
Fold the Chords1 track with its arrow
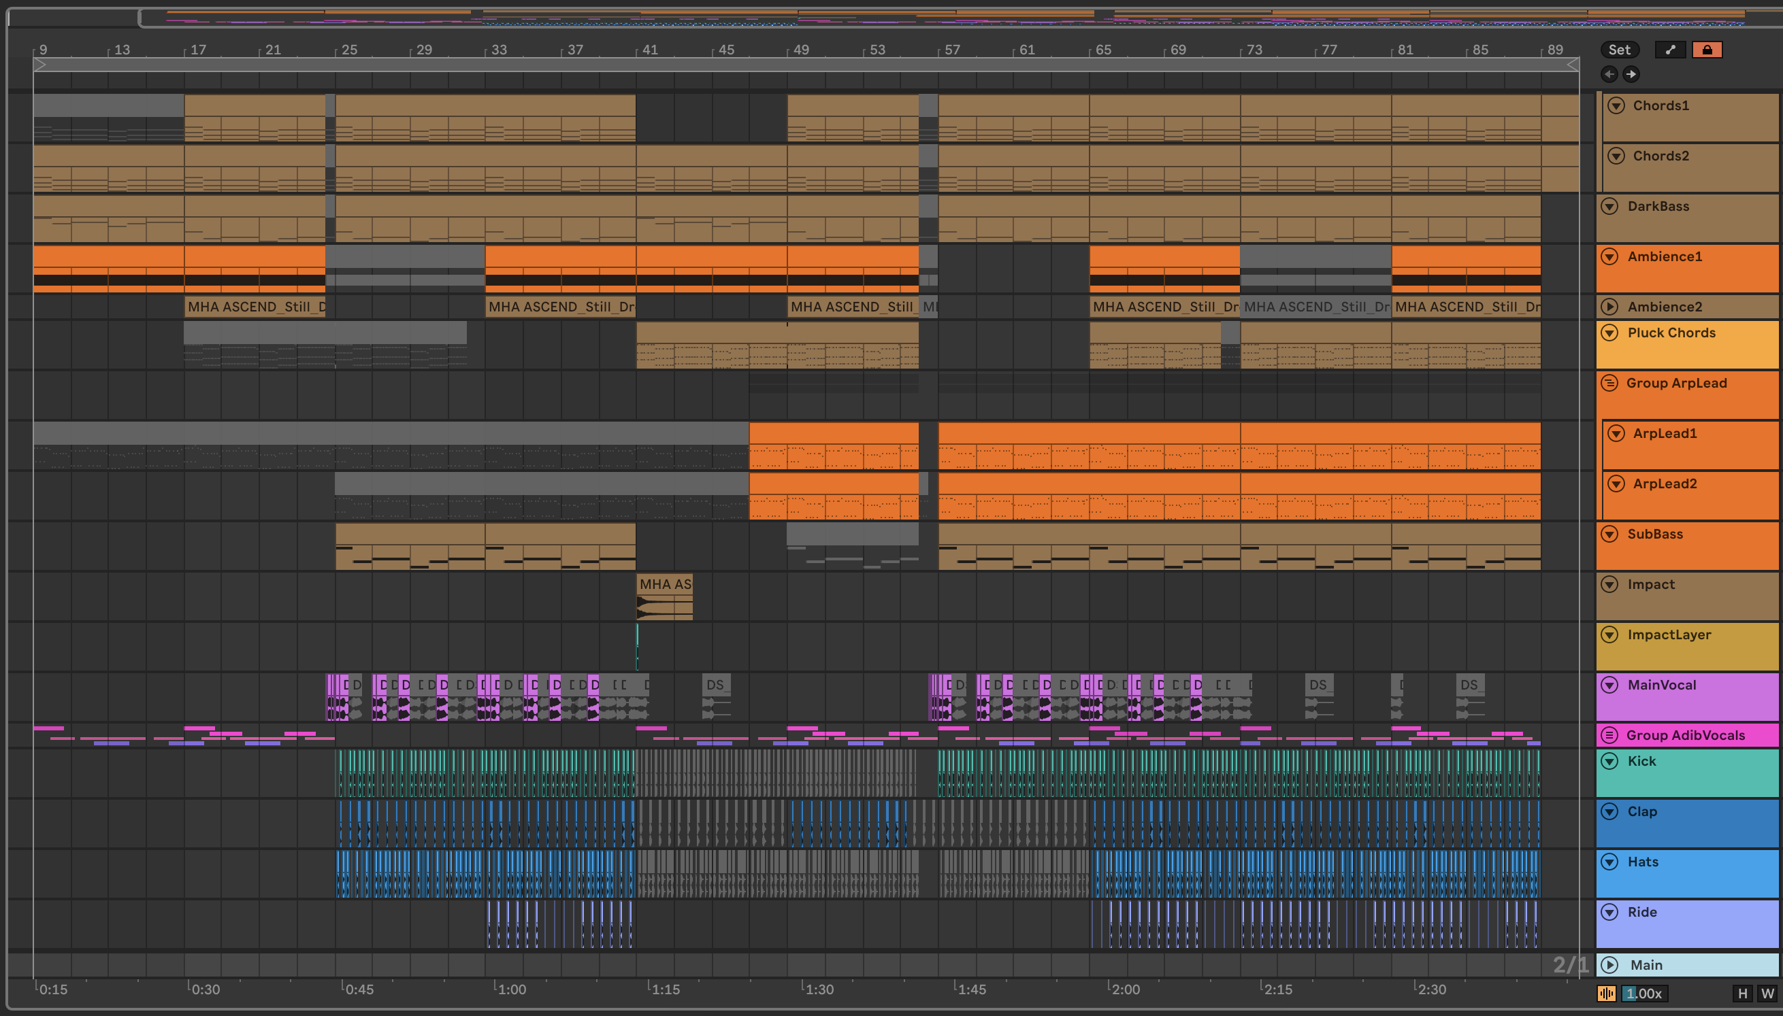[1616, 105]
